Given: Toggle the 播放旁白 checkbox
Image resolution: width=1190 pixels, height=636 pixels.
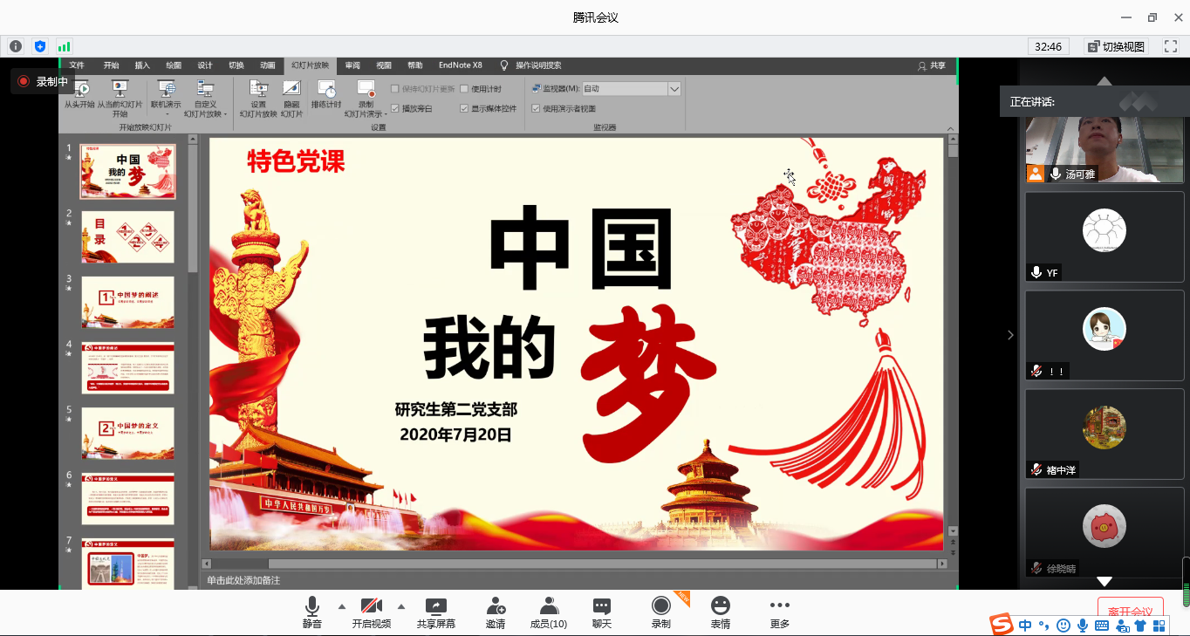Looking at the screenshot, I should (395, 108).
